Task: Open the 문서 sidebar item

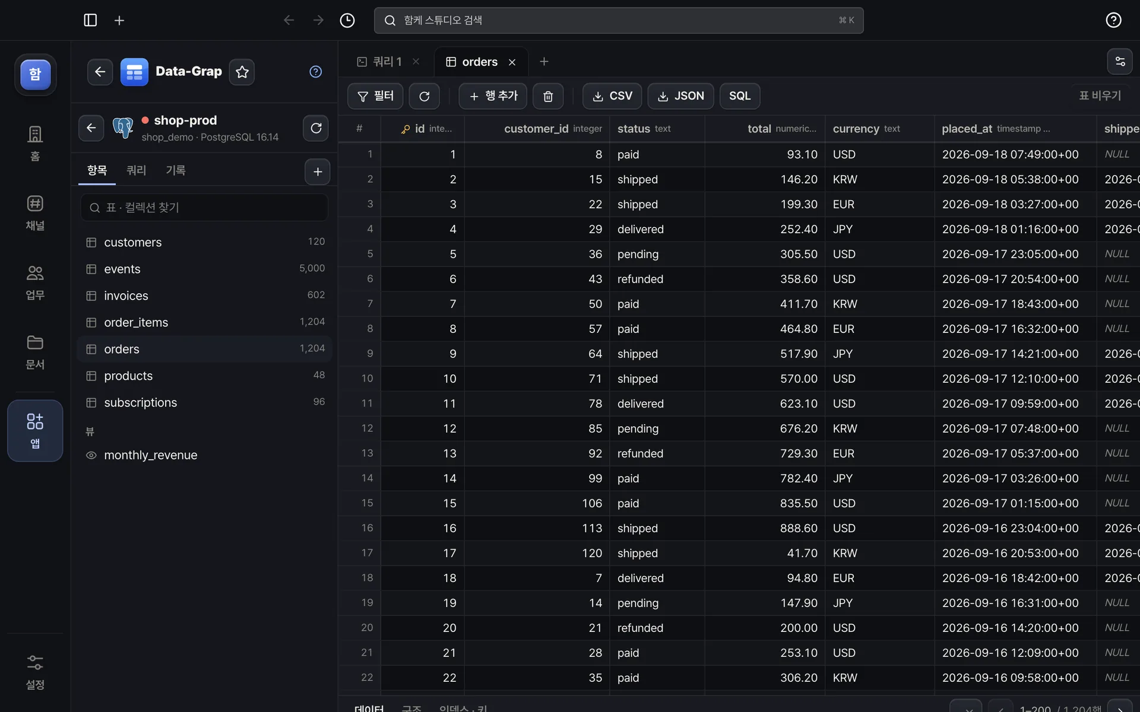Action: coord(35,352)
